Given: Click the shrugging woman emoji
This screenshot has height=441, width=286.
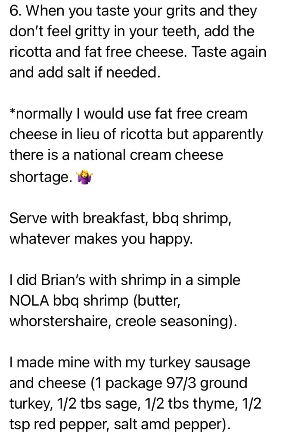Looking at the screenshot, I should coord(82,177).
